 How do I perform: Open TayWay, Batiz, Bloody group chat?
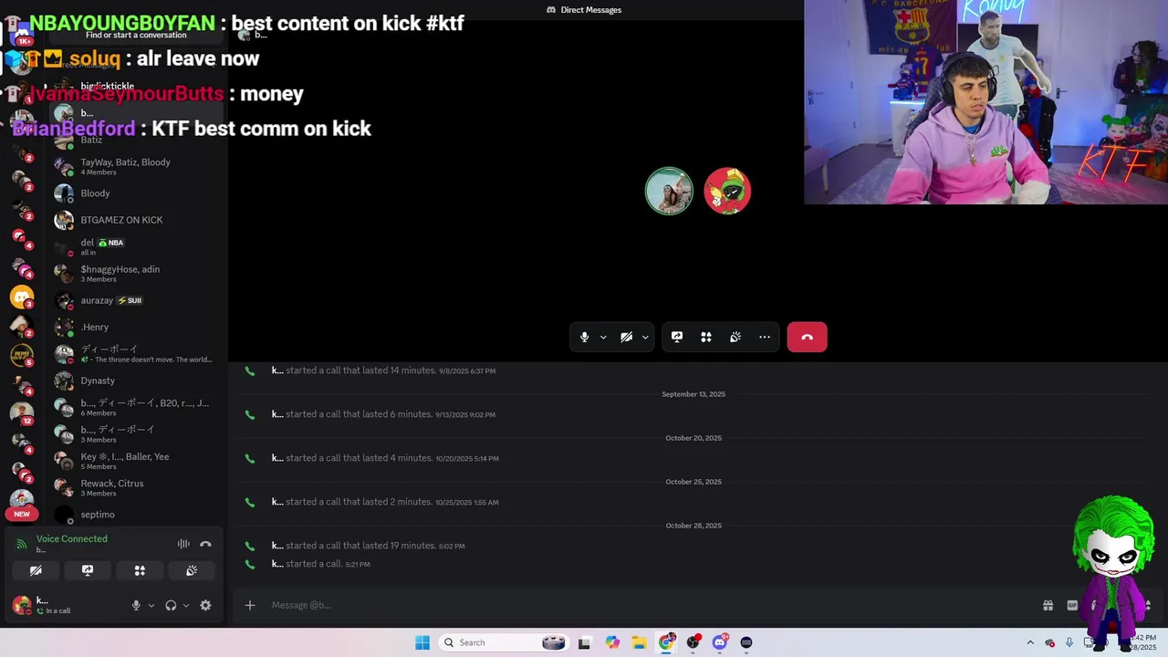(x=137, y=166)
